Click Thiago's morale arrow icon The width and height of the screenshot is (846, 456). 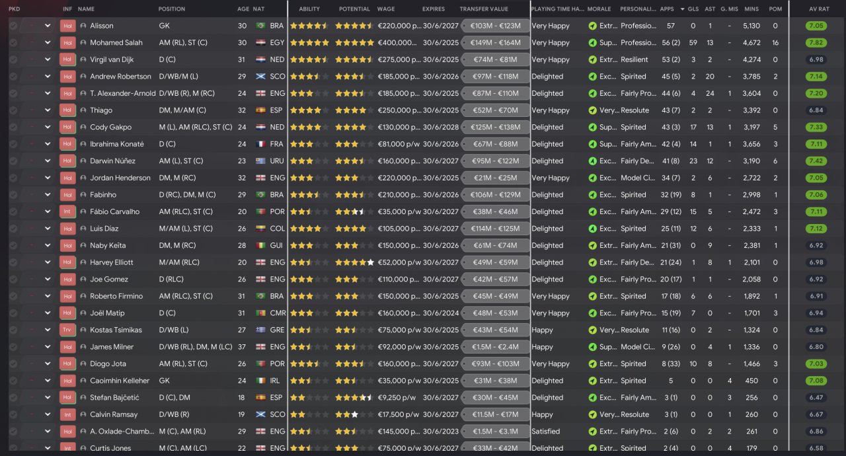pyautogui.click(x=592, y=110)
